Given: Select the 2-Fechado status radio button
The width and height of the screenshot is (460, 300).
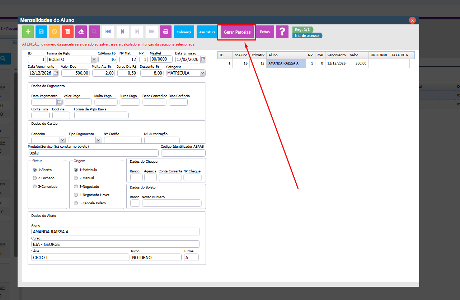Looking at the screenshot, I should (x=34, y=178).
